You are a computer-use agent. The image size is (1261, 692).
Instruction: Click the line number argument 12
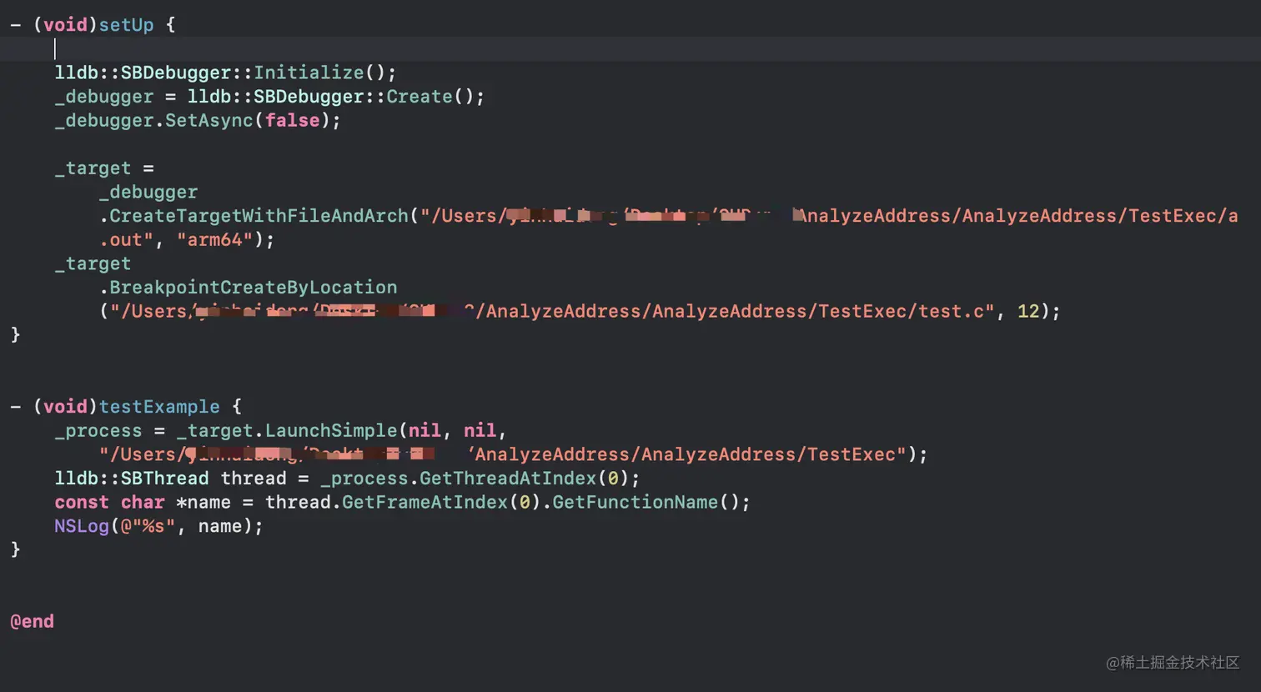pos(1028,312)
